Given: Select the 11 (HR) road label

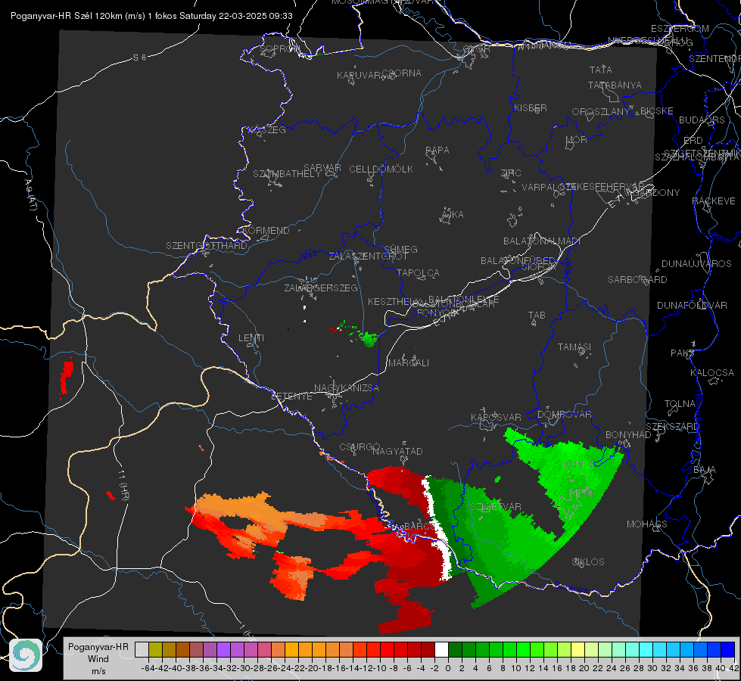Looking at the screenshot, I should pos(123,485).
